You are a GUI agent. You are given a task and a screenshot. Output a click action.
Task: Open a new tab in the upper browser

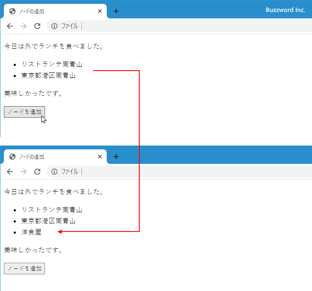(116, 11)
